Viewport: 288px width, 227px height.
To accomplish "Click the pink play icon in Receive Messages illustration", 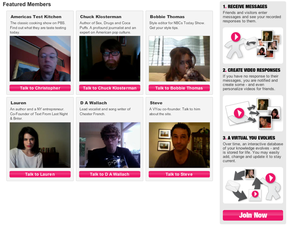I will point(236,37).
